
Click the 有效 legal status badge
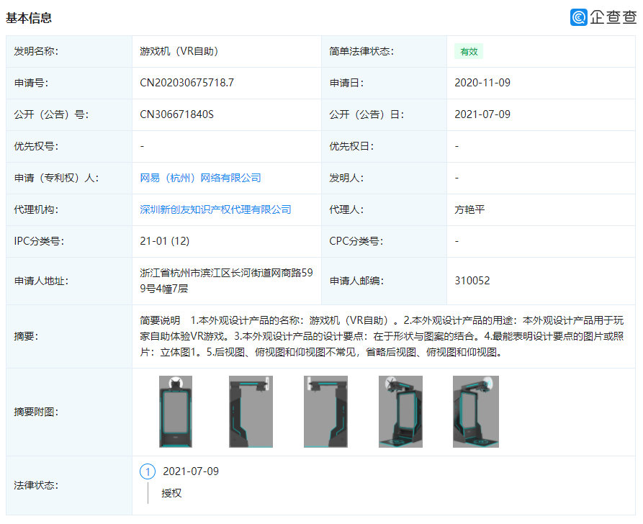pos(469,51)
